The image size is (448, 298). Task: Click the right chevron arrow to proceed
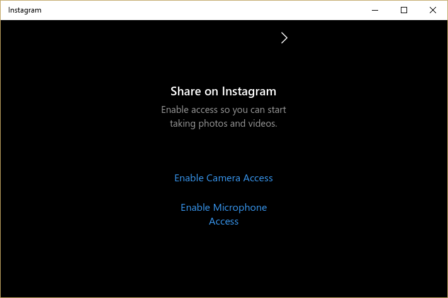(x=284, y=38)
